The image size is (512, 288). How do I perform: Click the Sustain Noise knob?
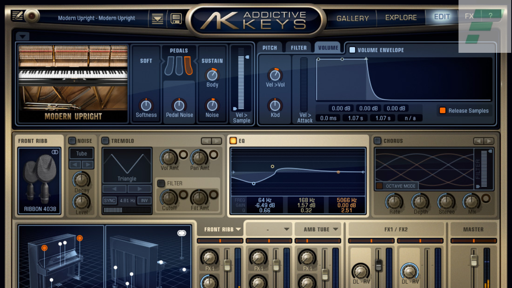(212, 105)
